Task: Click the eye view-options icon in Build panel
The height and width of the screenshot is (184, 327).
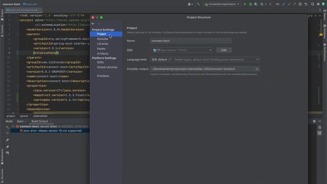Action: coord(8,153)
